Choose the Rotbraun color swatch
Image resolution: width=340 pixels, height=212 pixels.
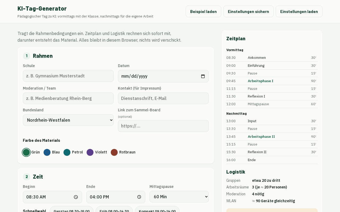tap(114, 152)
